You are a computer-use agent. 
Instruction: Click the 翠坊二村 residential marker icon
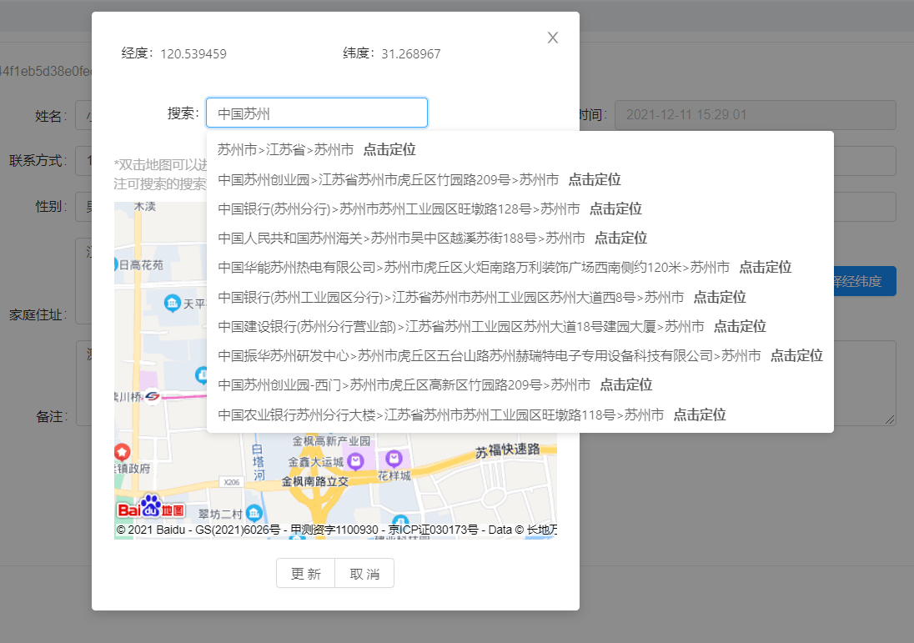254,513
